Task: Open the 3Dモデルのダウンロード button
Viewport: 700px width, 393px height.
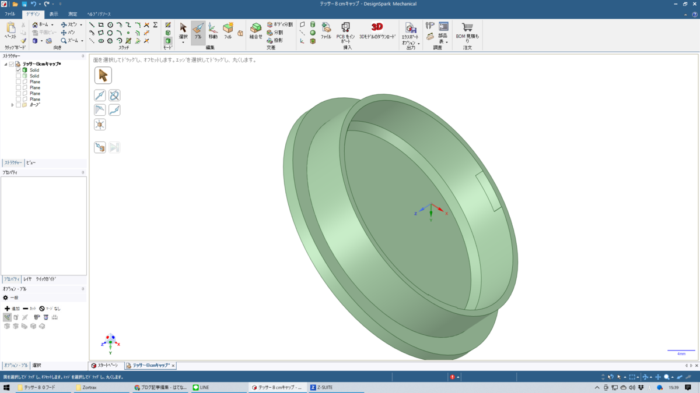Action: [377, 31]
